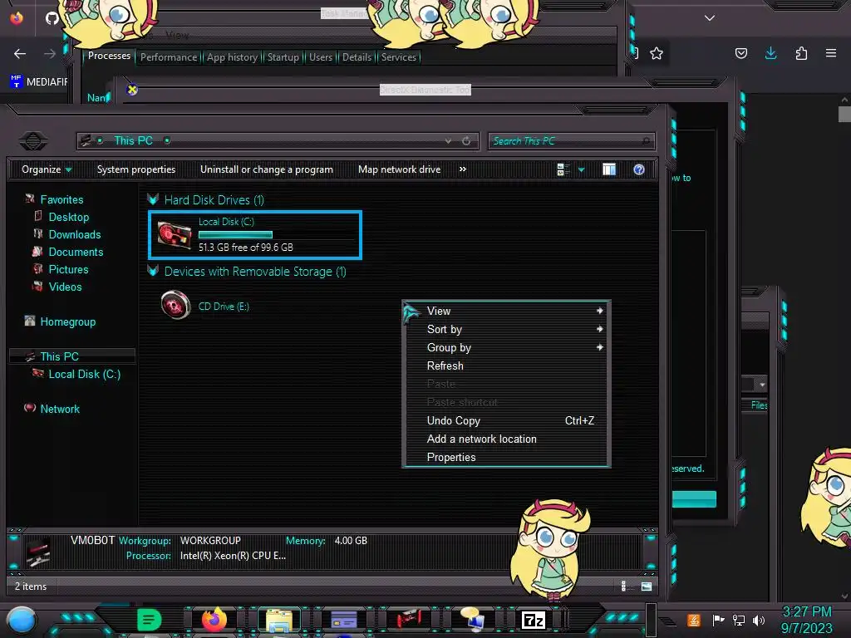The height and width of the screenshot is (638, 851).
Task: Choose Refresh from context menu
Action: (506, 366)
